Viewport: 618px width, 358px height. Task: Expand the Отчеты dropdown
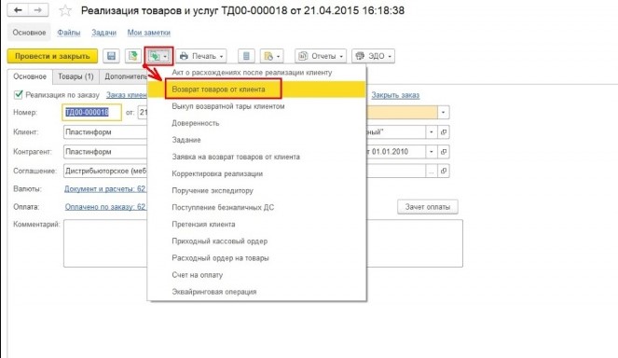321,56
